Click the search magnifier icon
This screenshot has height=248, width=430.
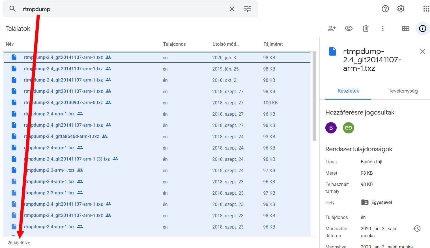pyautogui.click(x=12, y=9)
